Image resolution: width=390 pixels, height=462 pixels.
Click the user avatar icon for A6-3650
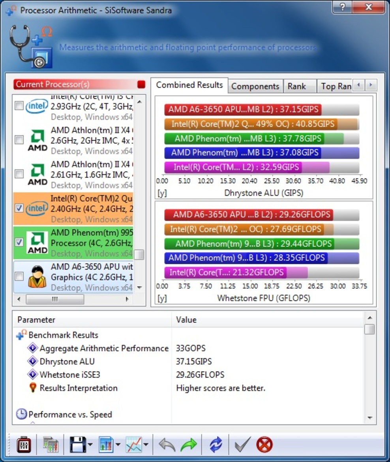[x=37, y=277]
